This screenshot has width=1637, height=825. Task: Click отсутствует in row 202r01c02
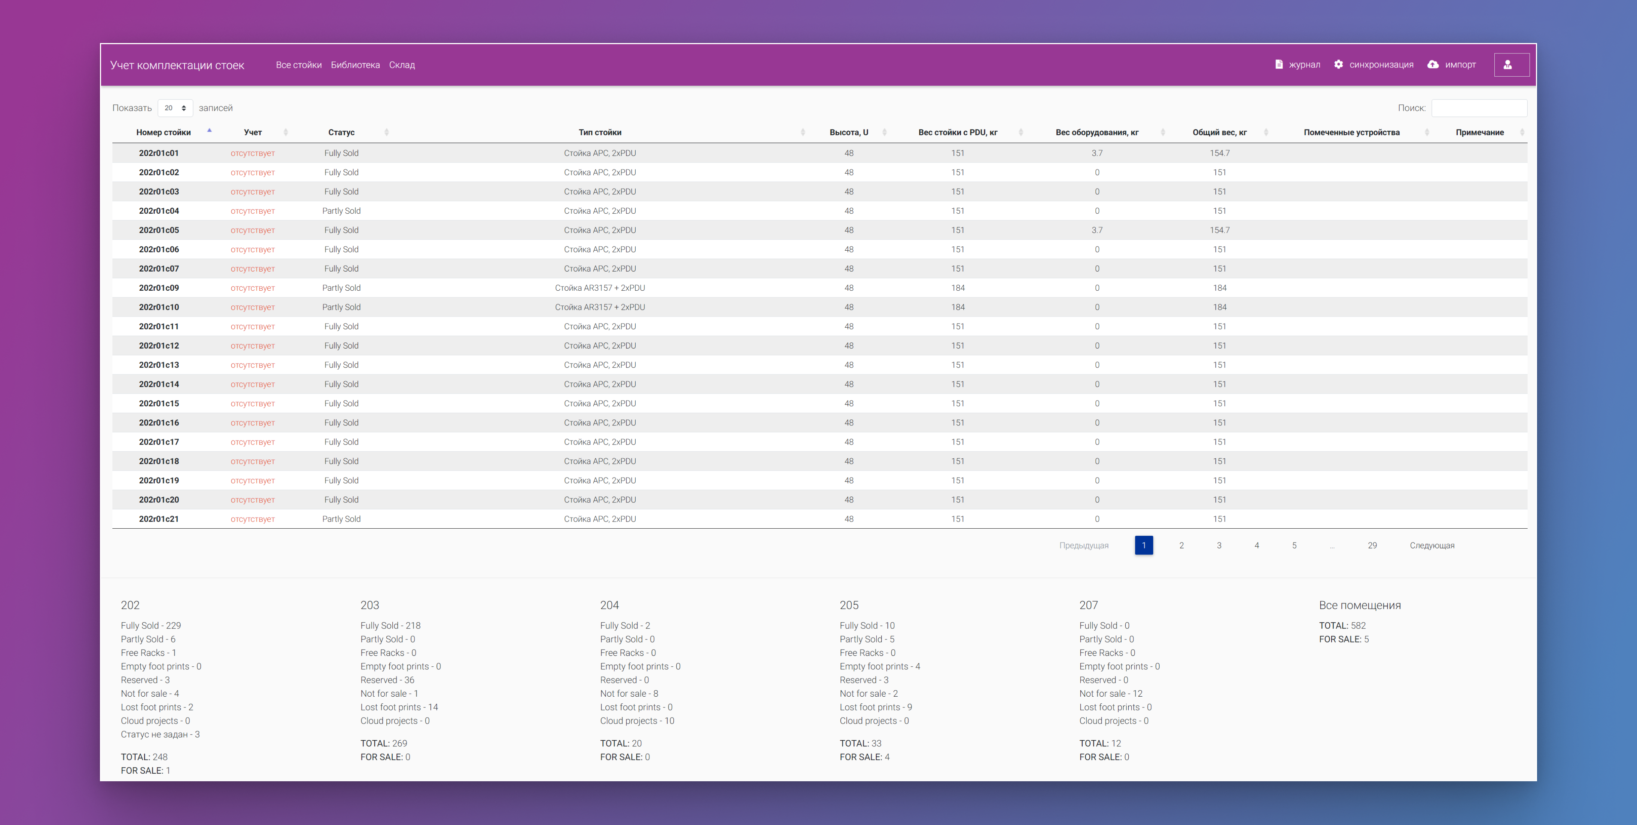pyautogui.click(x=252, y=172)
